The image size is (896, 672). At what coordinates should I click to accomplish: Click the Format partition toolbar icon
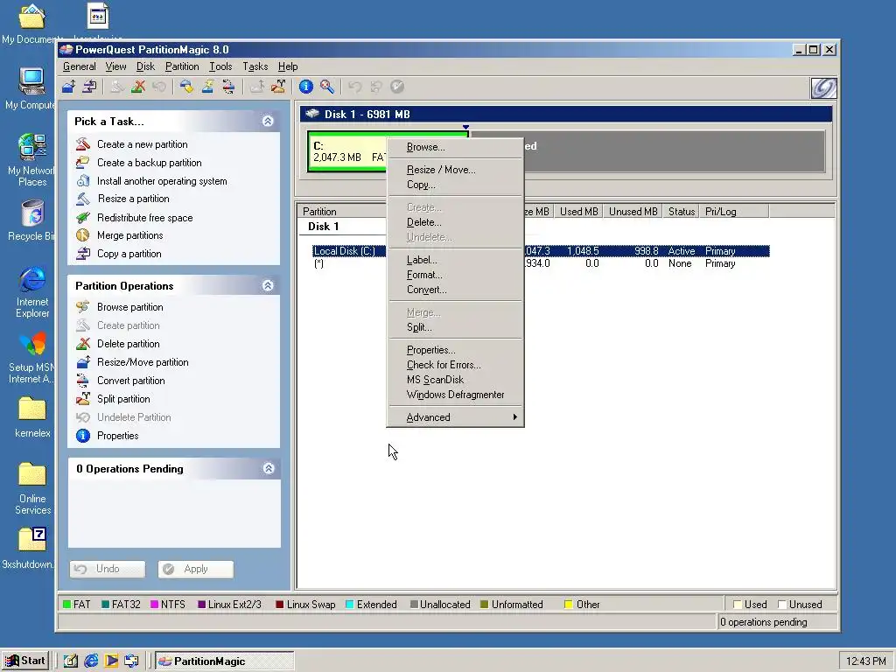click(x=207, y=87)
